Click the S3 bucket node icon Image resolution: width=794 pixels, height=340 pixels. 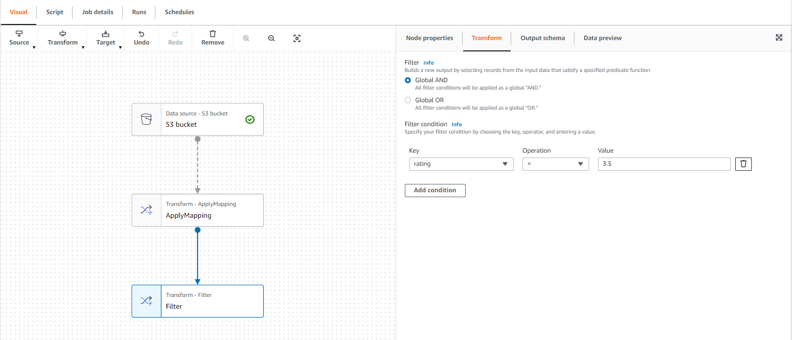[147, 119]
